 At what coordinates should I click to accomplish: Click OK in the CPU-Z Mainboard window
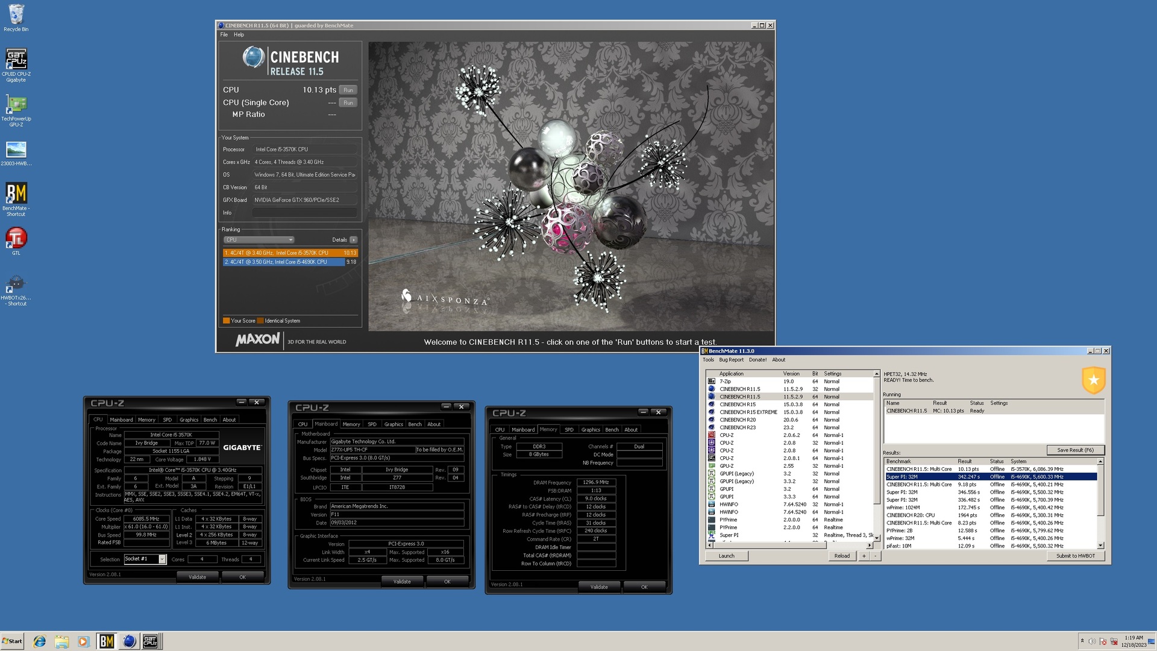(x=447, y=582)
